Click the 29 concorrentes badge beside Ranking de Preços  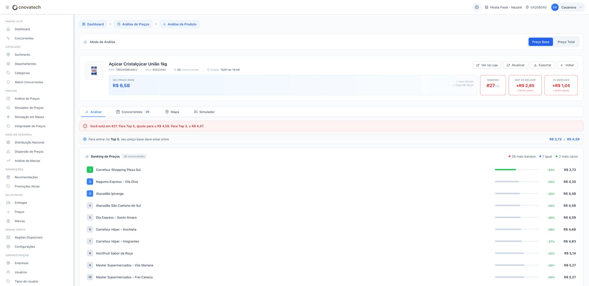coord(134,156)
